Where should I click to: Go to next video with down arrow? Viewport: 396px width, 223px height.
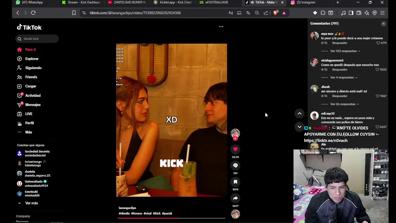[299, 127]
